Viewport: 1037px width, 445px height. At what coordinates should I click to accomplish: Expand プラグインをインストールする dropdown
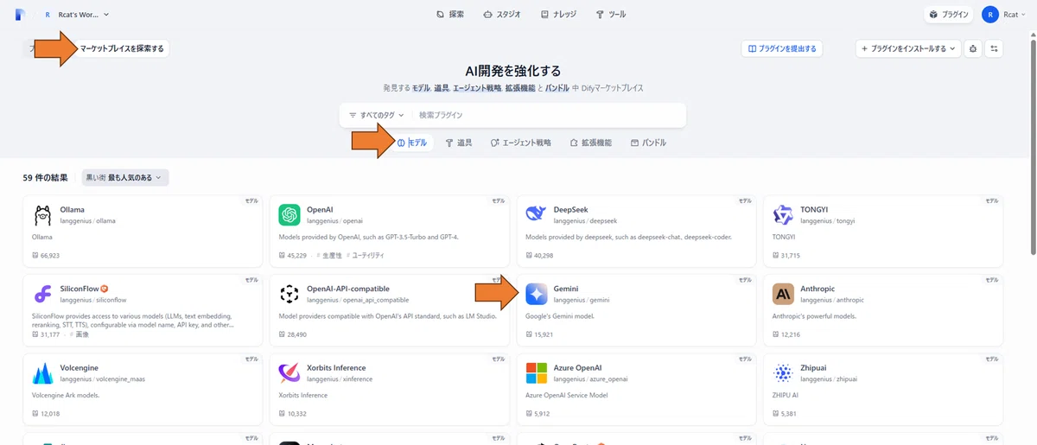click(907, 48)
